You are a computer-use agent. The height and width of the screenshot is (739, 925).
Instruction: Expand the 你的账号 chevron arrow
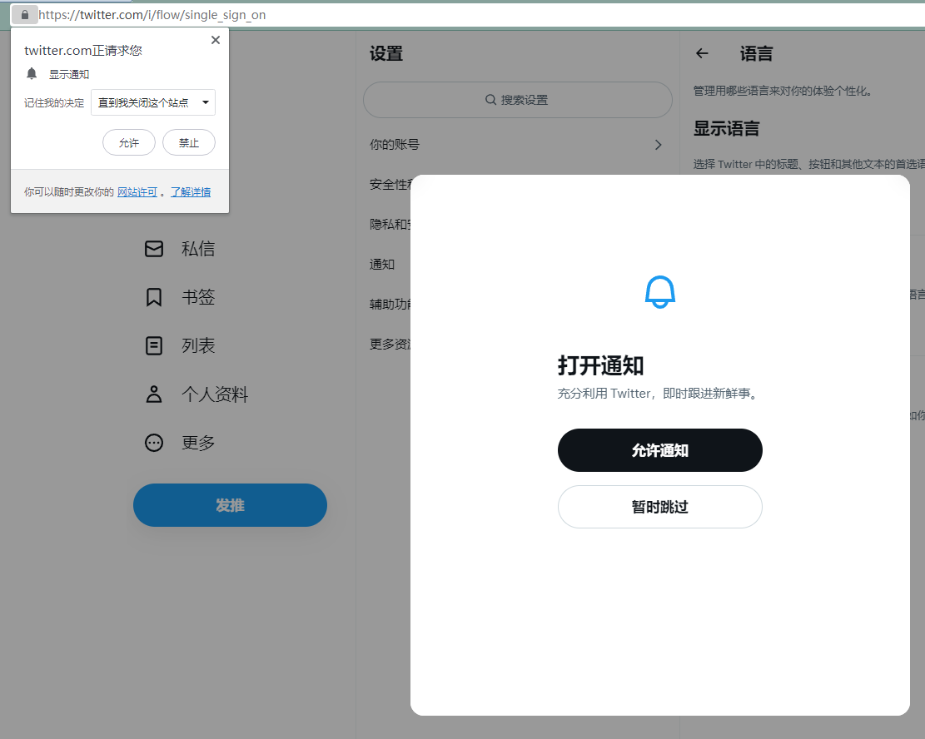659,145
